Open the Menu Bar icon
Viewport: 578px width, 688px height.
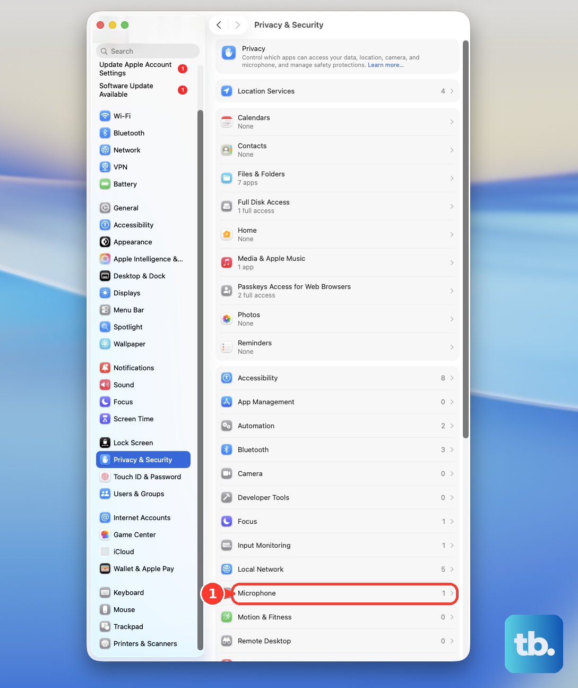tap(105, 310)
